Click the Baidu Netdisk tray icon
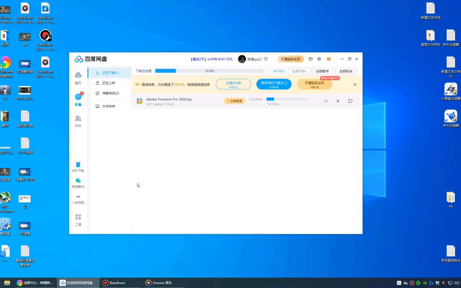Viewport: 461px width, 288px height. pos(399,283)
